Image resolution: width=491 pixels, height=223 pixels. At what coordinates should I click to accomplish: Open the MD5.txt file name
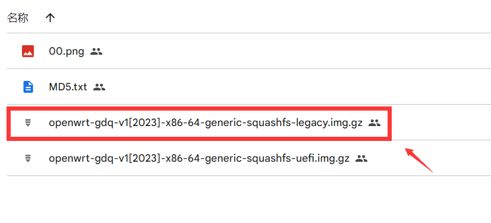pyautogui.click(x=68, y=87)
